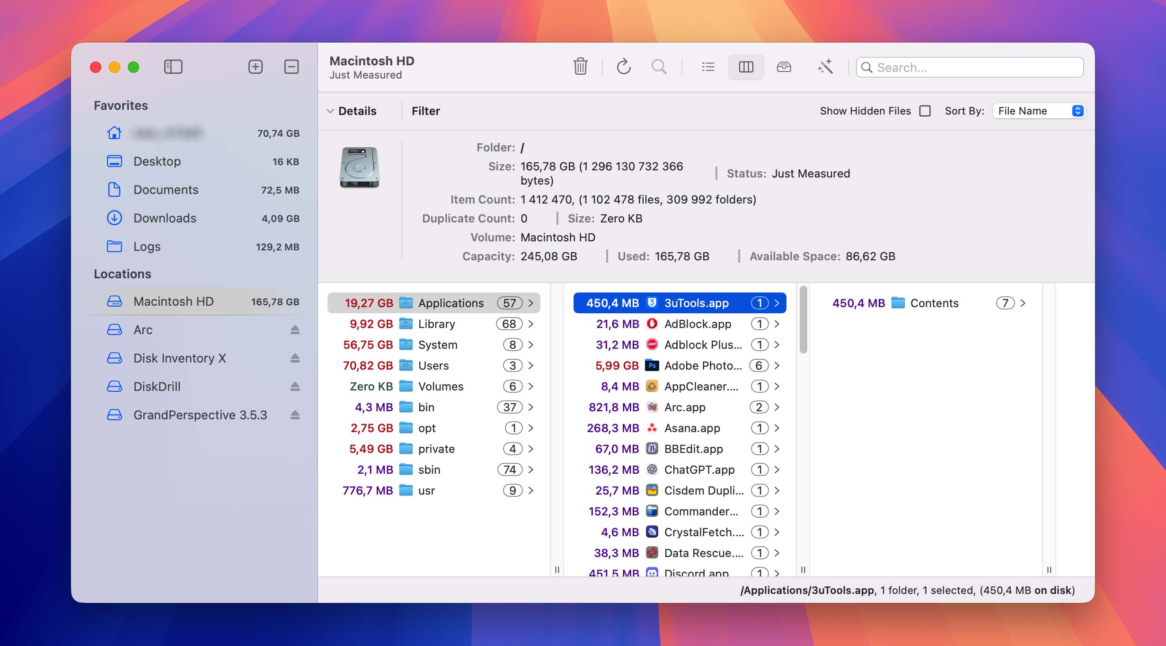Expand Commander app chevron
Viewport: 1166px width, 646px height.
click(x=777, y=511)
